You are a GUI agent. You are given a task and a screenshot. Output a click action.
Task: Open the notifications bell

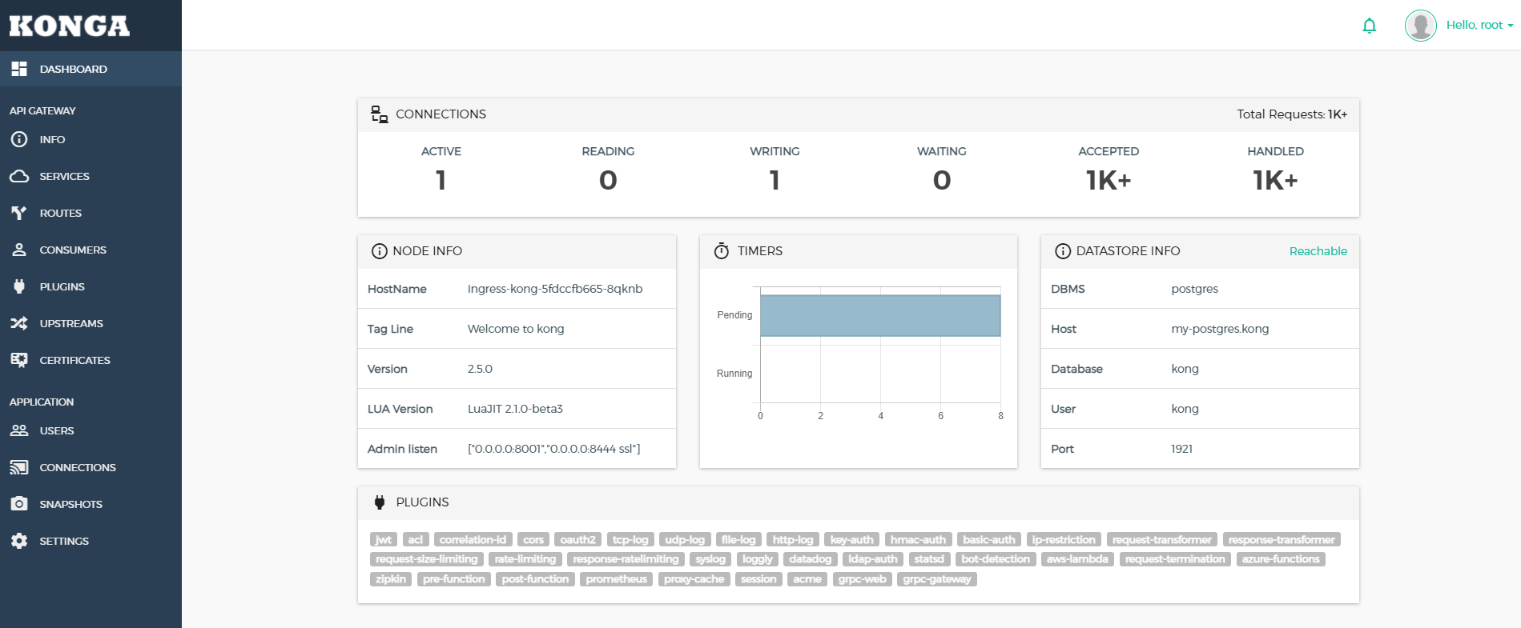coord(1370,26)
